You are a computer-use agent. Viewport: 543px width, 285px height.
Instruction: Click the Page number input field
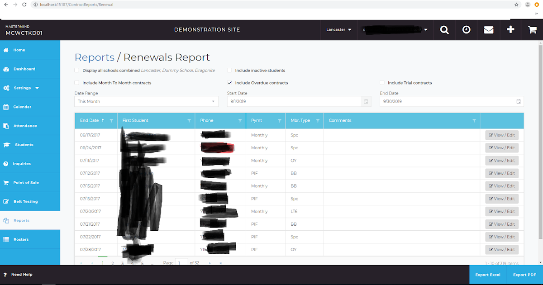(x=181, y=262)
